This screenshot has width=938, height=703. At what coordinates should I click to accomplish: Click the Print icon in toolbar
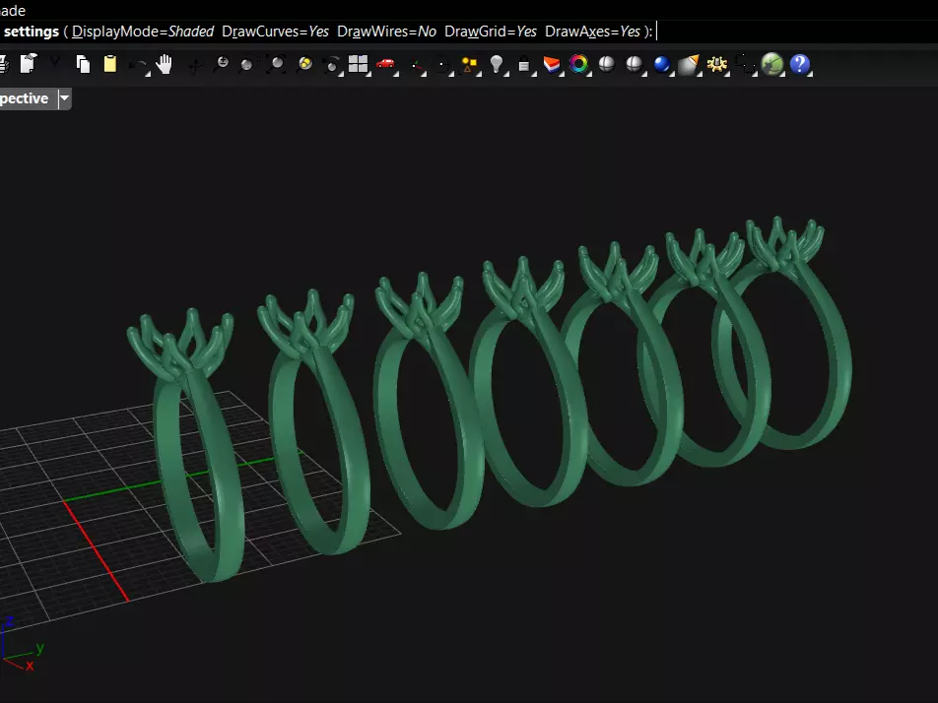click(3, 64)
